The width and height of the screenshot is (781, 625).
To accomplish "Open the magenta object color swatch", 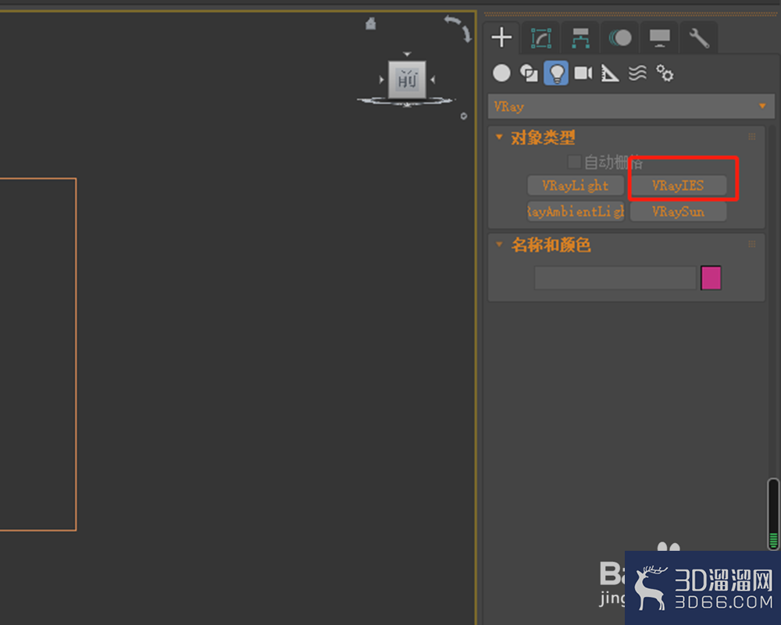I will tap(711, 277).
